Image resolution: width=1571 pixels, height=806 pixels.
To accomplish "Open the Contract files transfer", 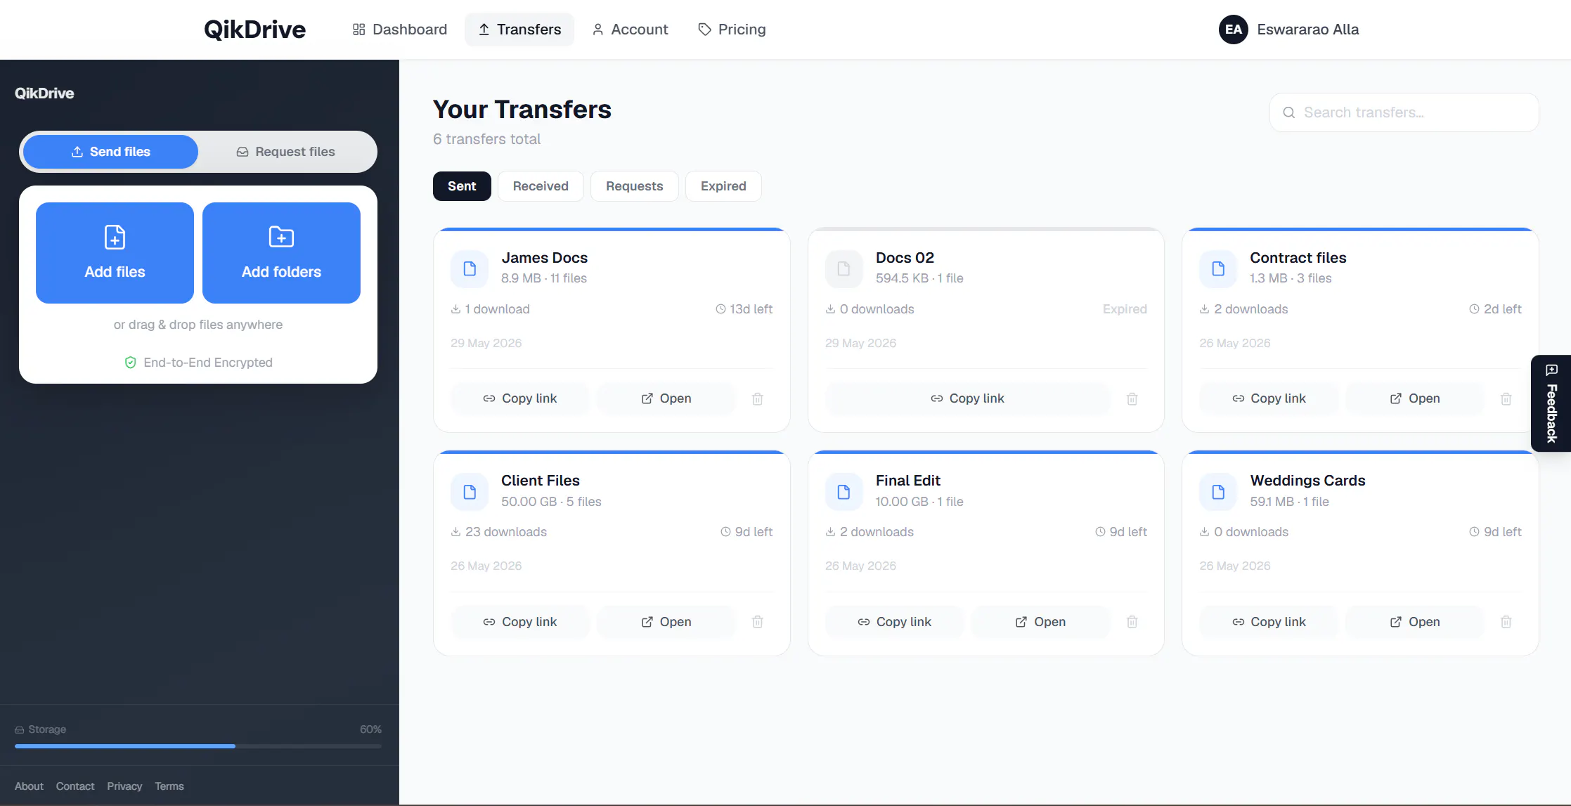I will point(1414,398).
